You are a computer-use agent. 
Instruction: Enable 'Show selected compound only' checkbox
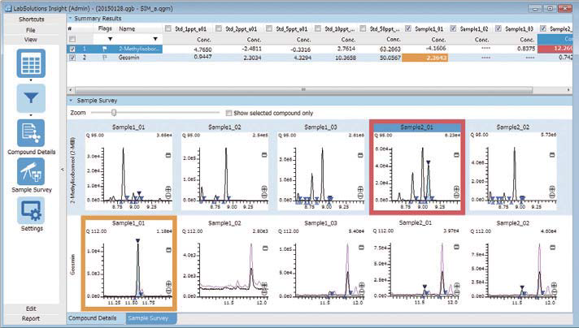click(x=227, y=113)
